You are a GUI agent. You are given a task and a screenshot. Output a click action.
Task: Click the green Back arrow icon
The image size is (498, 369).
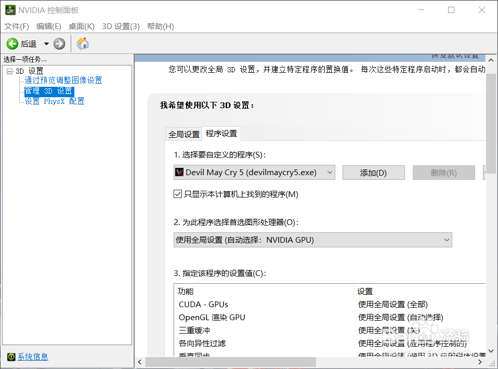coord(12,44)
